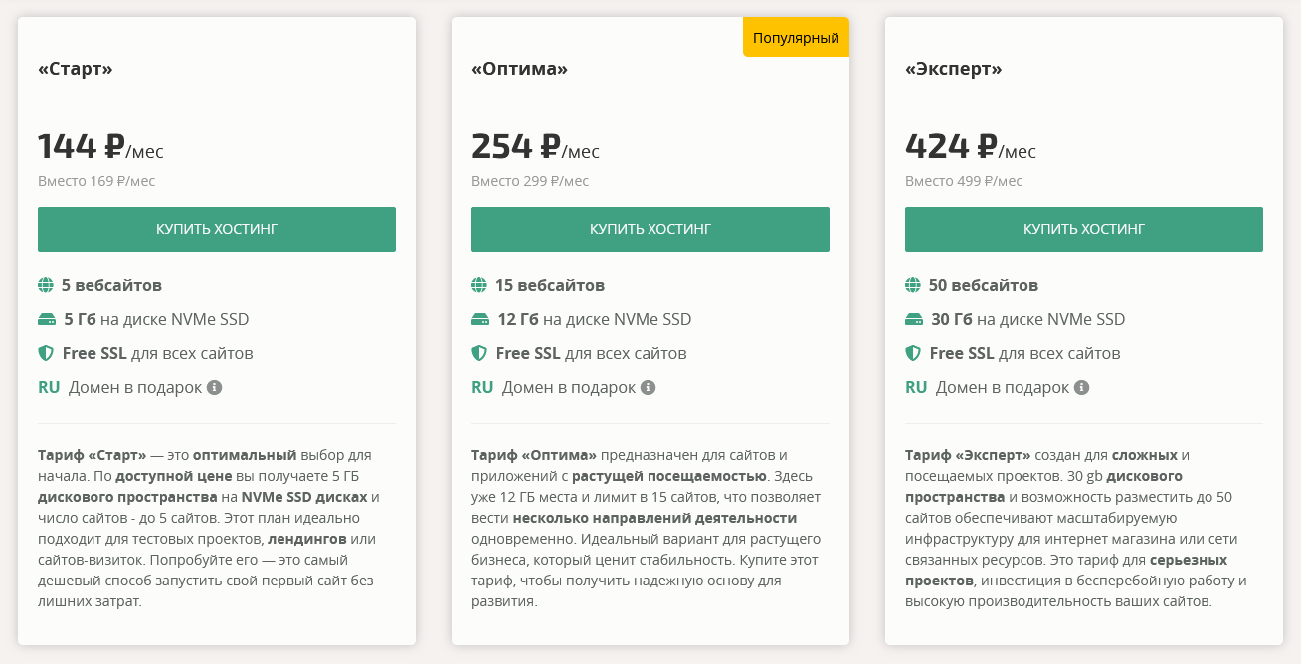Click bold 'несколько направлений деятельности' text
Image resolution: width=1301 pixels, height=664 pixels.
(655, 518)
